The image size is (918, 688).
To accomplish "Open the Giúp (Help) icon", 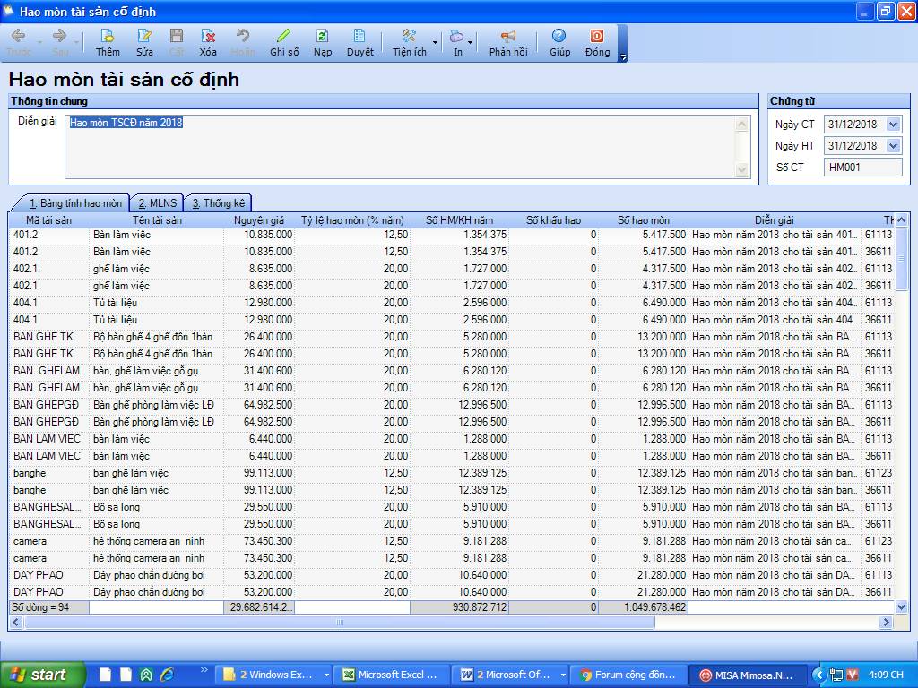I will [x=559, y=42].
